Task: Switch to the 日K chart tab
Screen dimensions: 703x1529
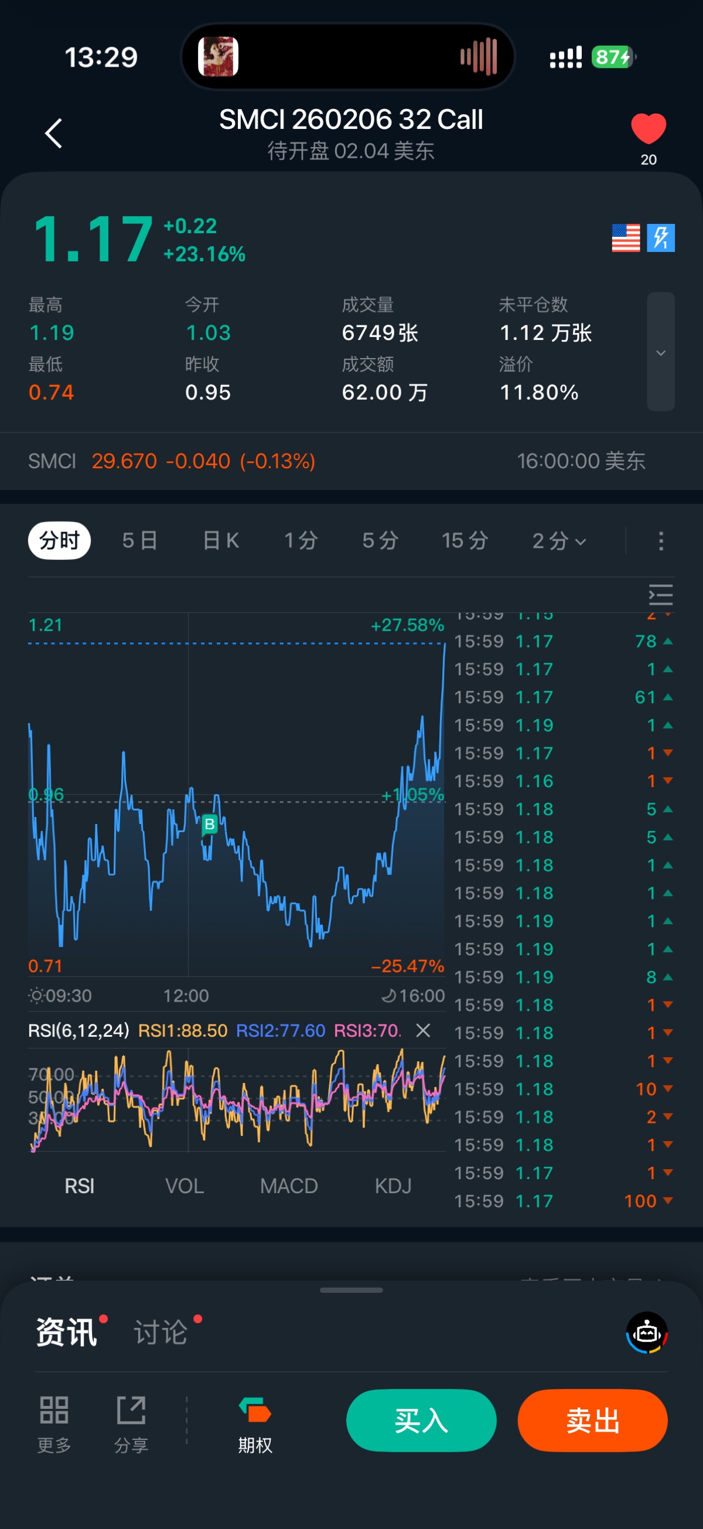Action: coord(221,541)
